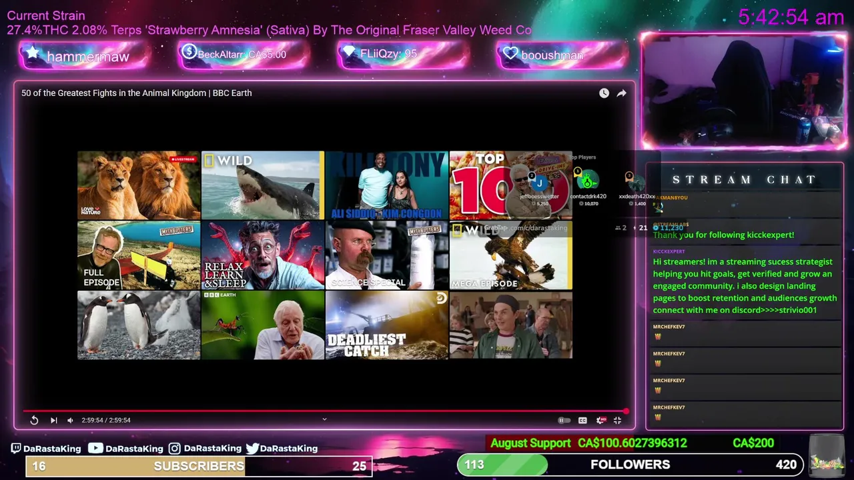Click the 25 subscribers goal number
Image resolution: width=854 pixels, height=480 pixels.
(359, 466)
